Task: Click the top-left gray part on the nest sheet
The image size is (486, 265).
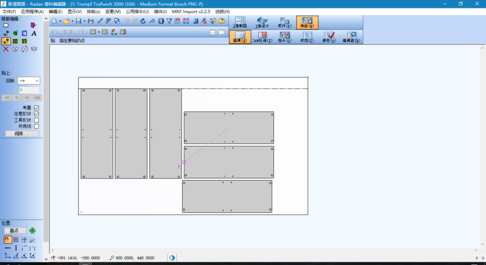Action: [x=97, y=133]
